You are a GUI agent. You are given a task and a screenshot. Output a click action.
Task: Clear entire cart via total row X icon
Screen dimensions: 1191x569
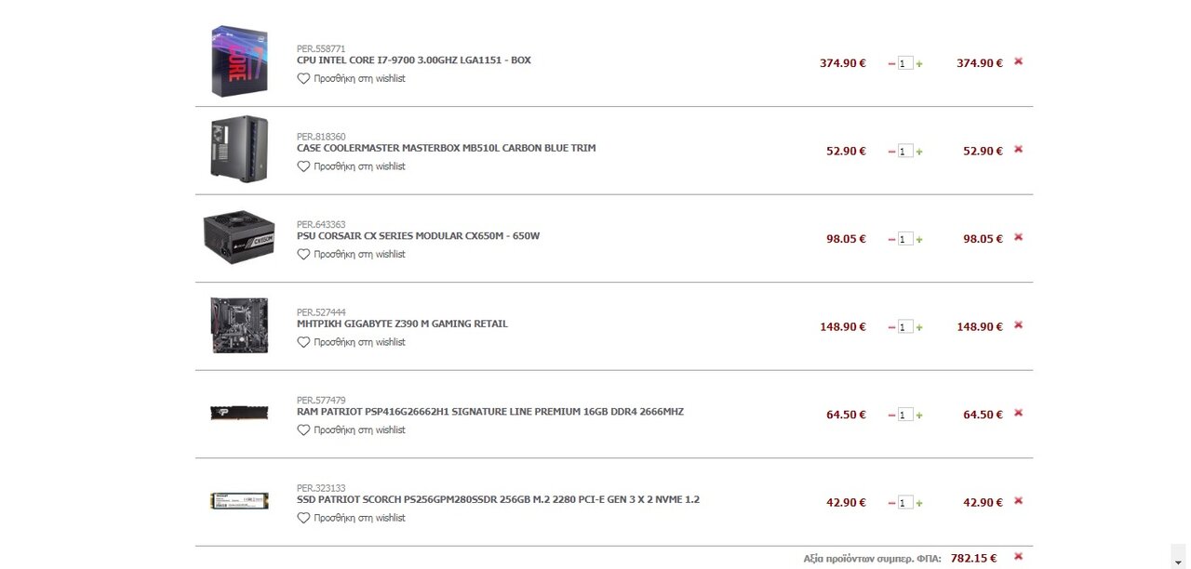[x=1018, y=557]
